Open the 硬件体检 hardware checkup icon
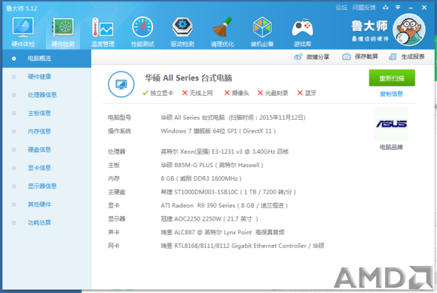The image size is (437, 293). click(23, 32)
